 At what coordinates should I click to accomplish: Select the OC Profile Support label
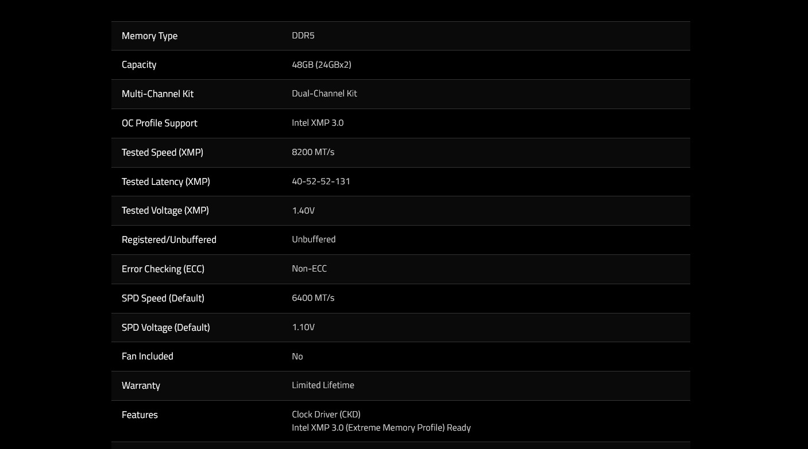159,123
